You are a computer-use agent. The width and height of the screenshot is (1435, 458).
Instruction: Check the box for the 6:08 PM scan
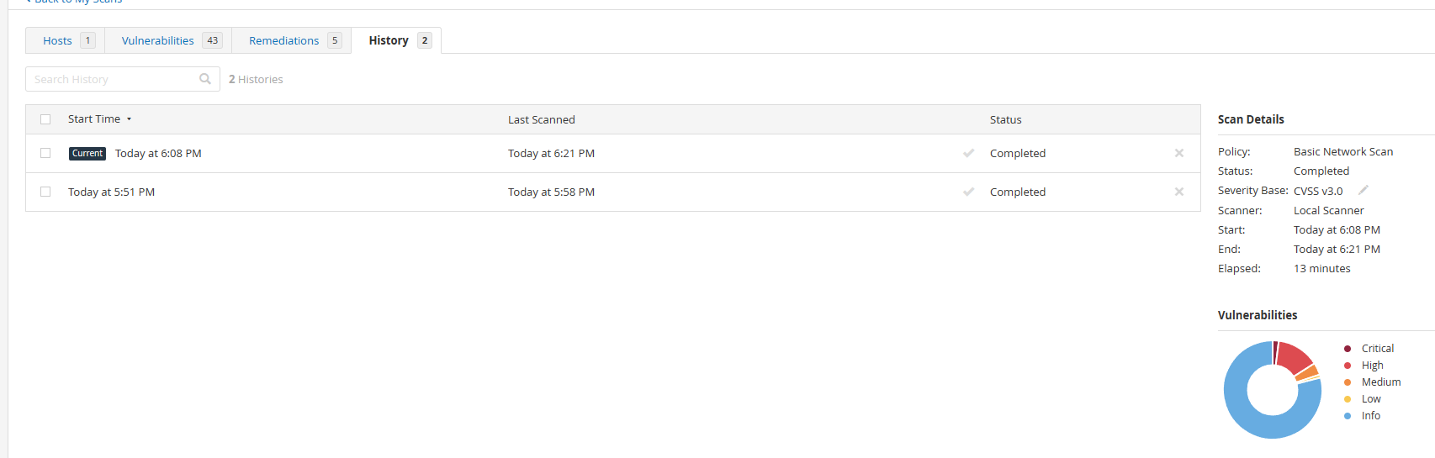click(x=45, y=153)
